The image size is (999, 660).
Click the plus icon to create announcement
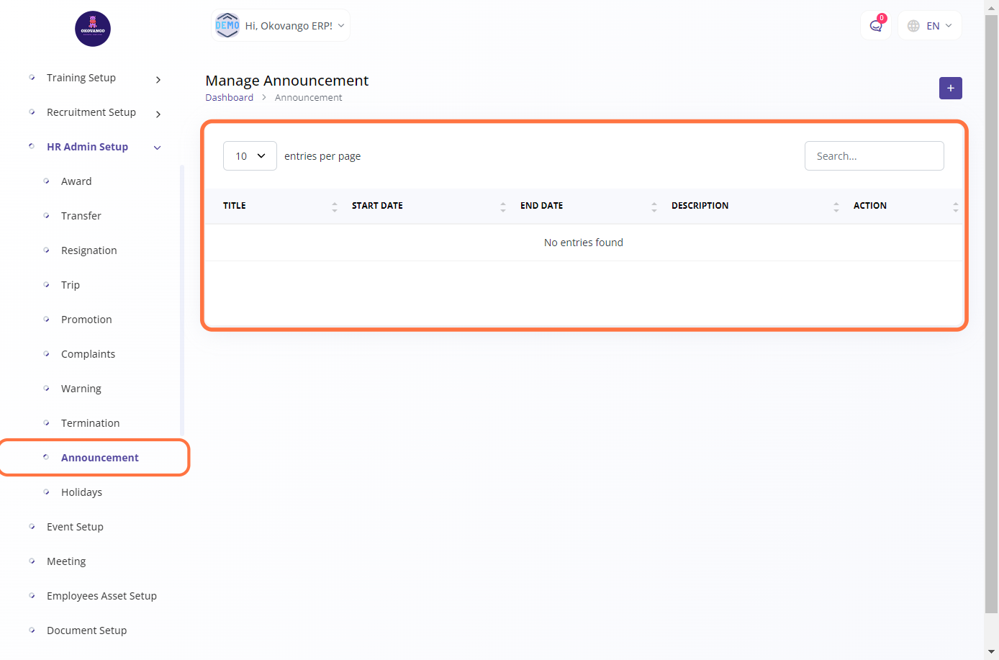(950, 88)
